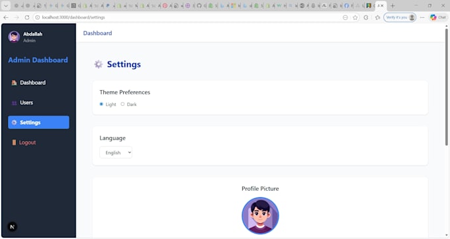450x239 pixels.
Task: Select the highlighted Settings sidebar item
Action: point(38,122)
